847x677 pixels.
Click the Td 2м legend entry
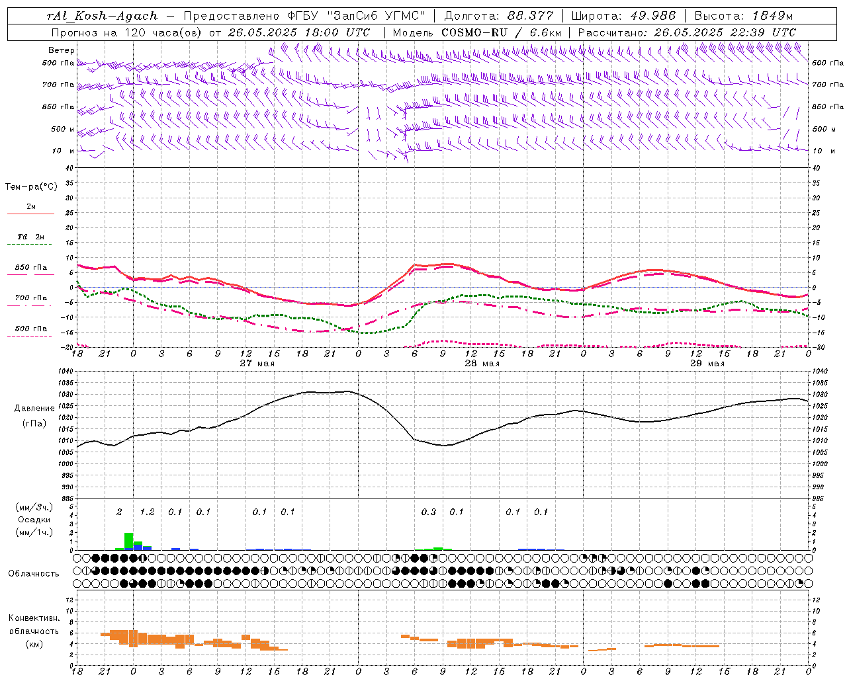(x=31, y=237)
